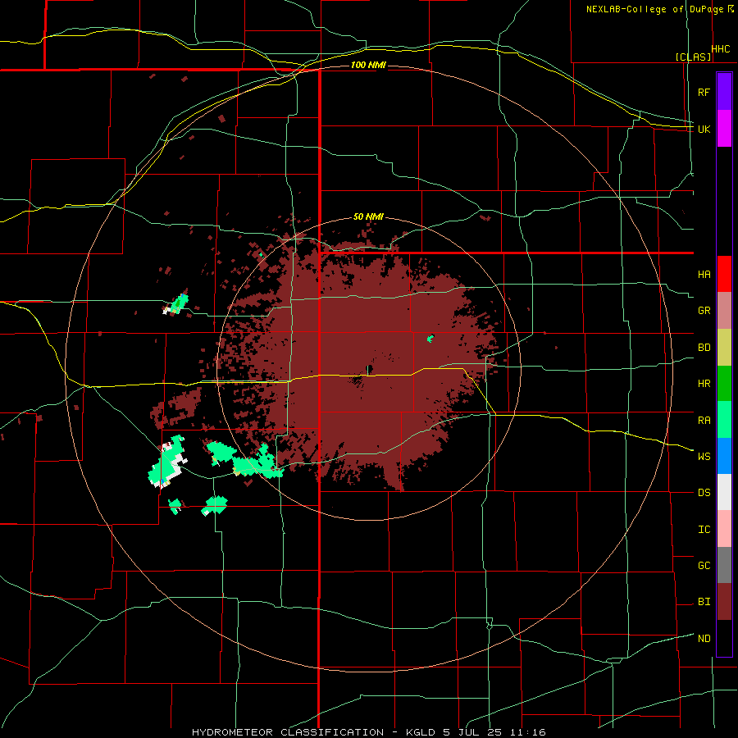Click the HA legend label
738x738 pixels.
(x=704, y=275)
